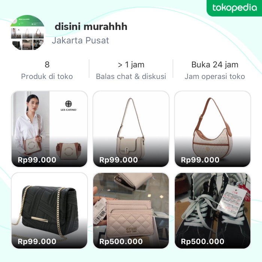Viewport: 262px width, 262px height.
Task: Select the black high-top sneakers product
Action: 212,210
